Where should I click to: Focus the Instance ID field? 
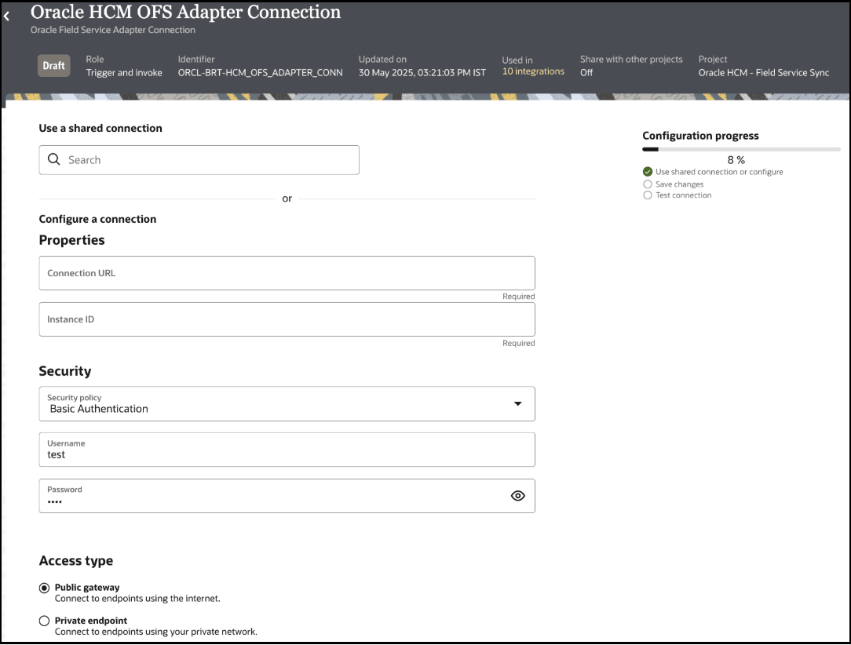287,319
